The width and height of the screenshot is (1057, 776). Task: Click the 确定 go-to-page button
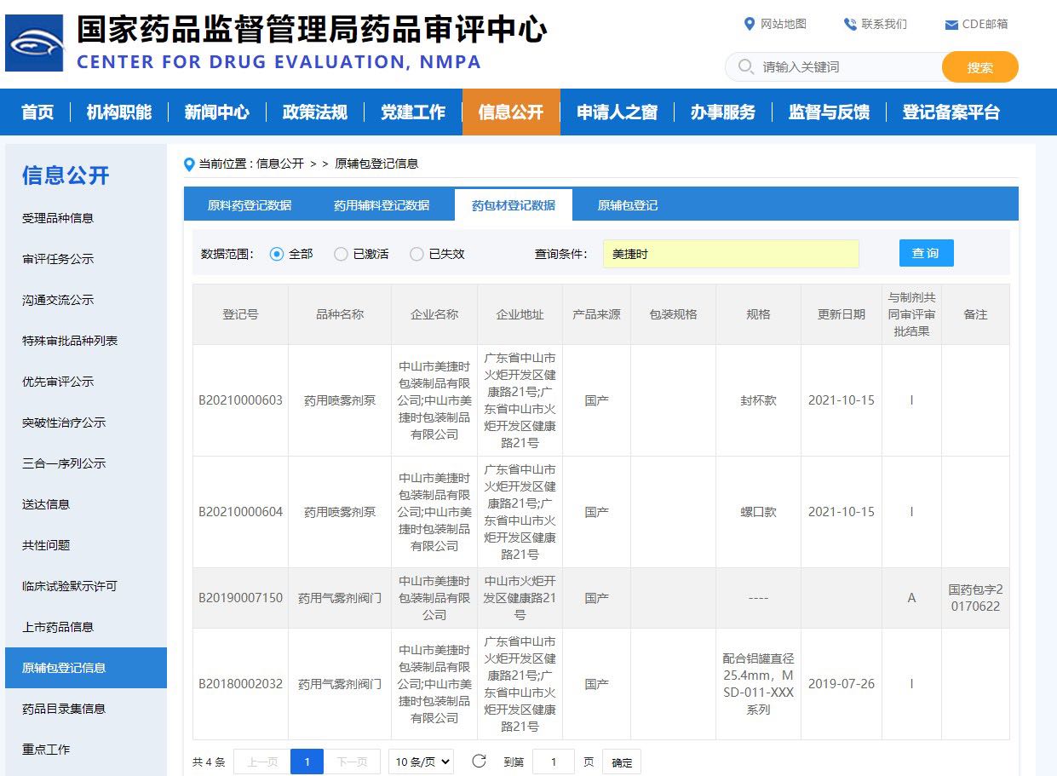coord(621,762)
